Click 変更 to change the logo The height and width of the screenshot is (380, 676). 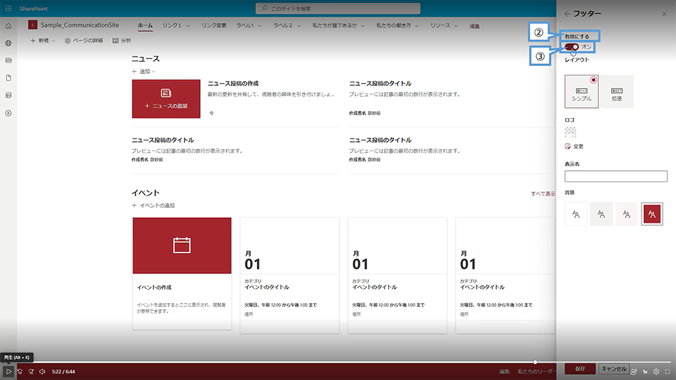click(x=574, y=146)
